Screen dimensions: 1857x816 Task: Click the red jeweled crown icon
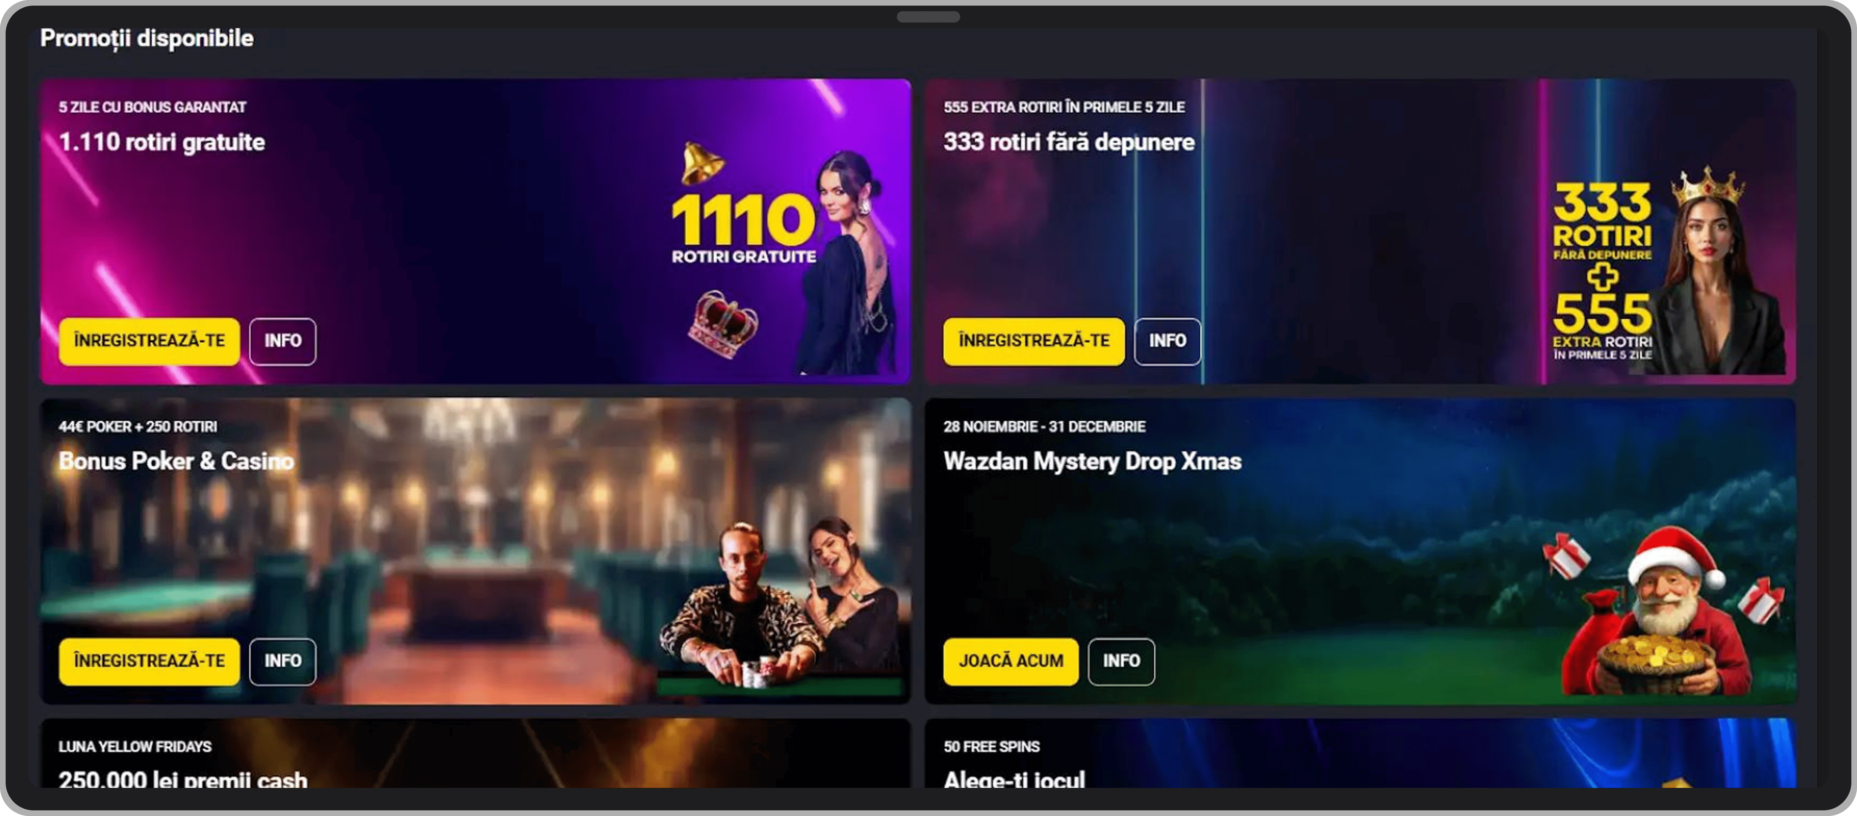pyautogui.click(x=724, y=324)
